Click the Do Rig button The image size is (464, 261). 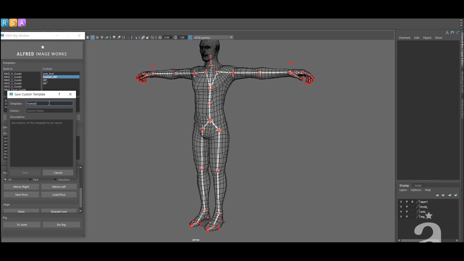coord(61,225)
